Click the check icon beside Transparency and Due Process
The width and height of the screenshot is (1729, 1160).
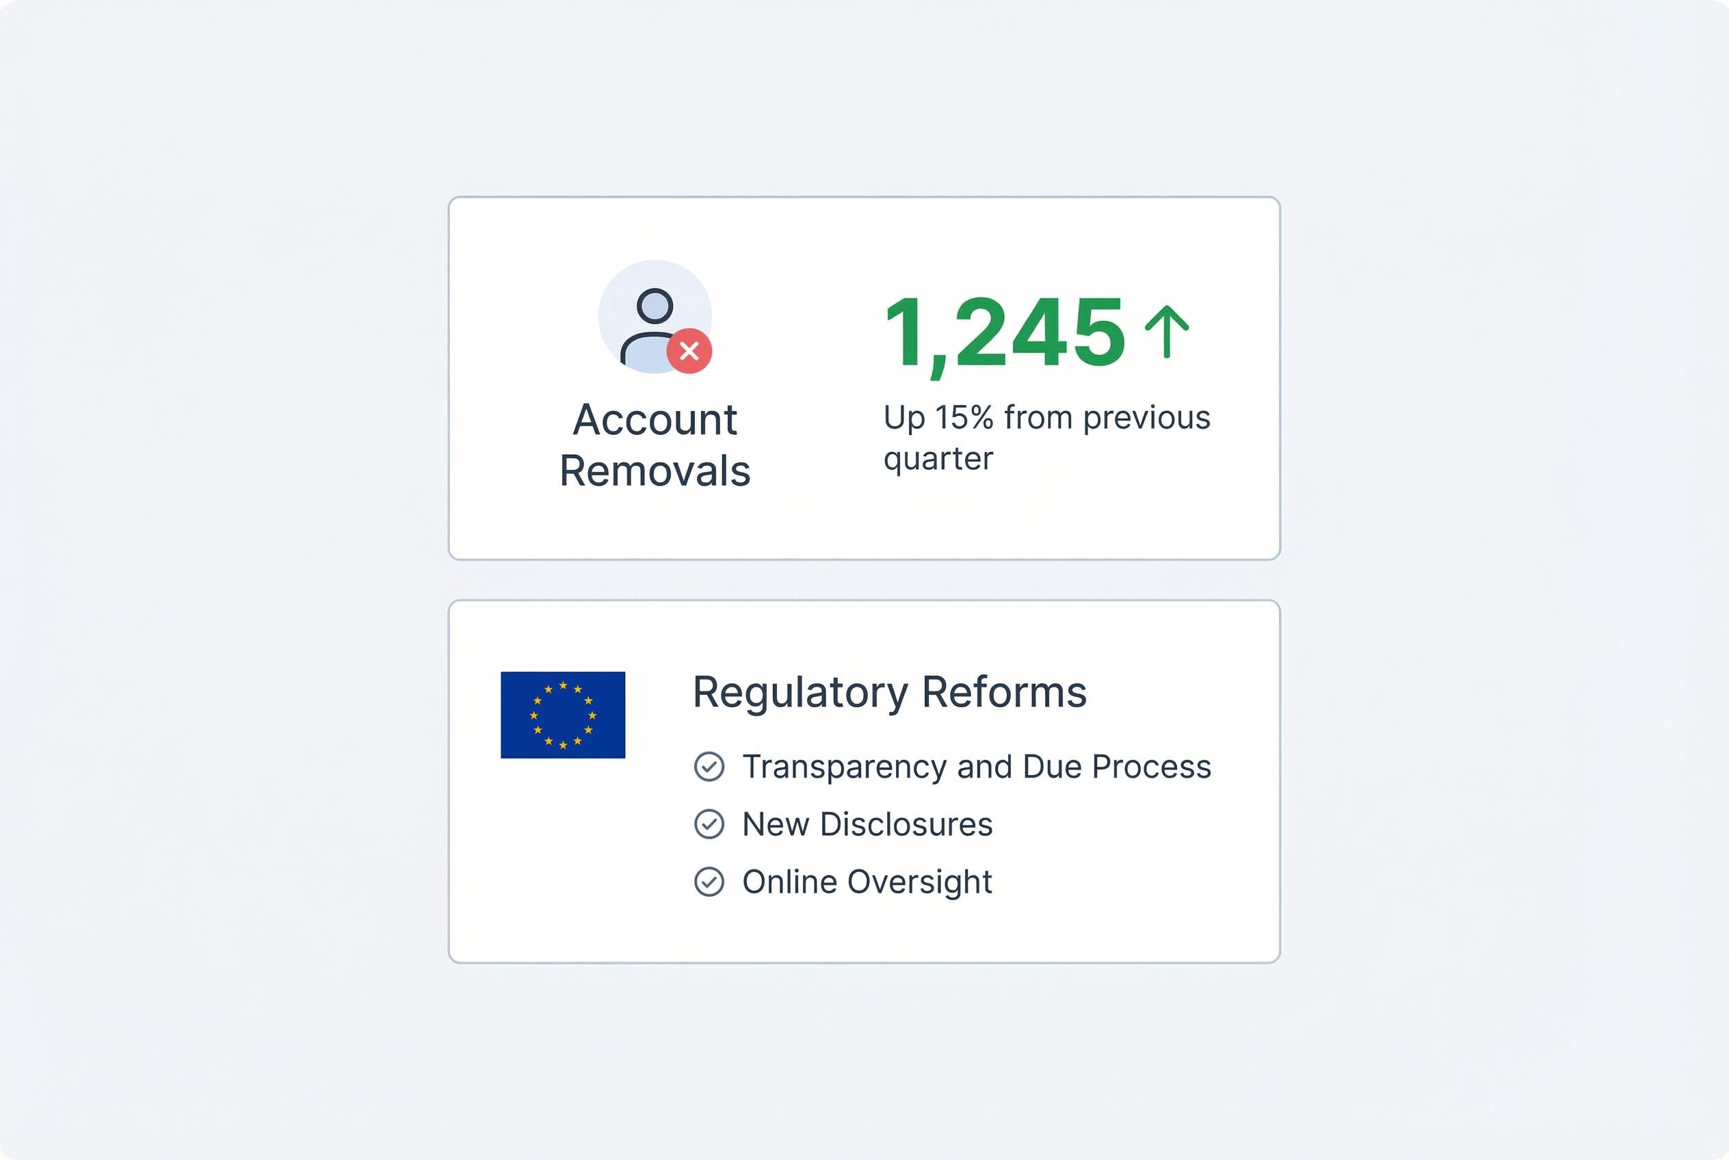(x=709, y=767)
